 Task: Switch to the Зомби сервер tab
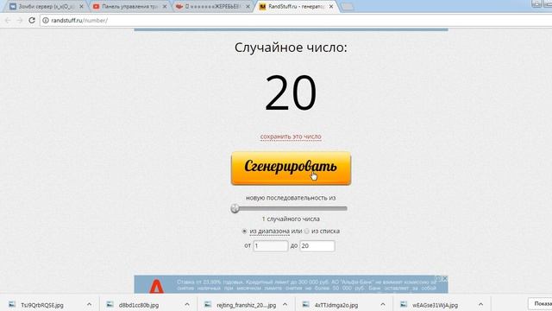pyautogui.click(x=46, y=6)
